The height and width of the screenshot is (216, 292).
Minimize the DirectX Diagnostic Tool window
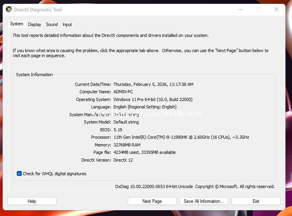tap(240, 9)
